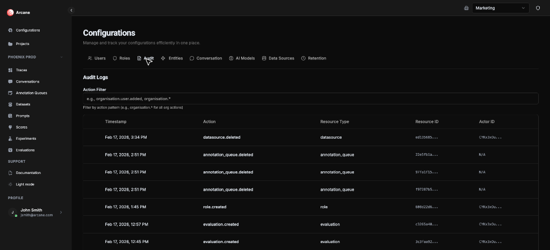Screen dimensions: 550x250
Task: Click the Resource Type column header
Action: pyautogui.click(x=335, y=122)
